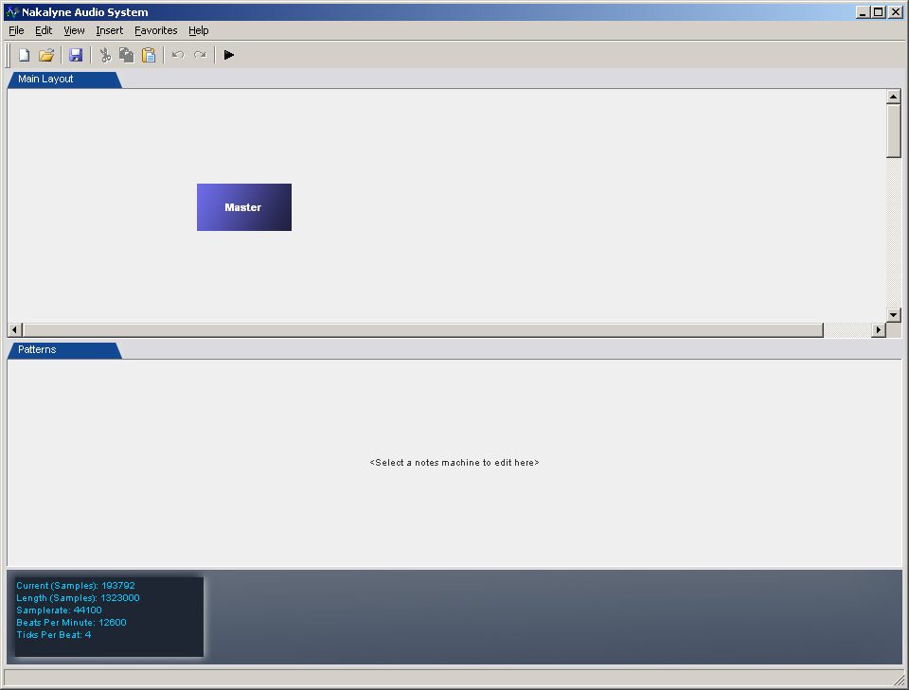
Task: Click the toolbar drag handle grip
Action: point(9,55)
